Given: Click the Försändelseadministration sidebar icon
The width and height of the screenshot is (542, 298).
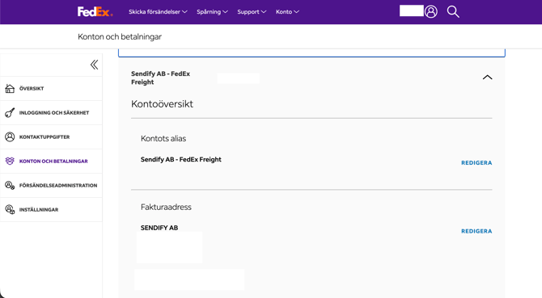Looking at the screenshot, I should click(10, 185).
